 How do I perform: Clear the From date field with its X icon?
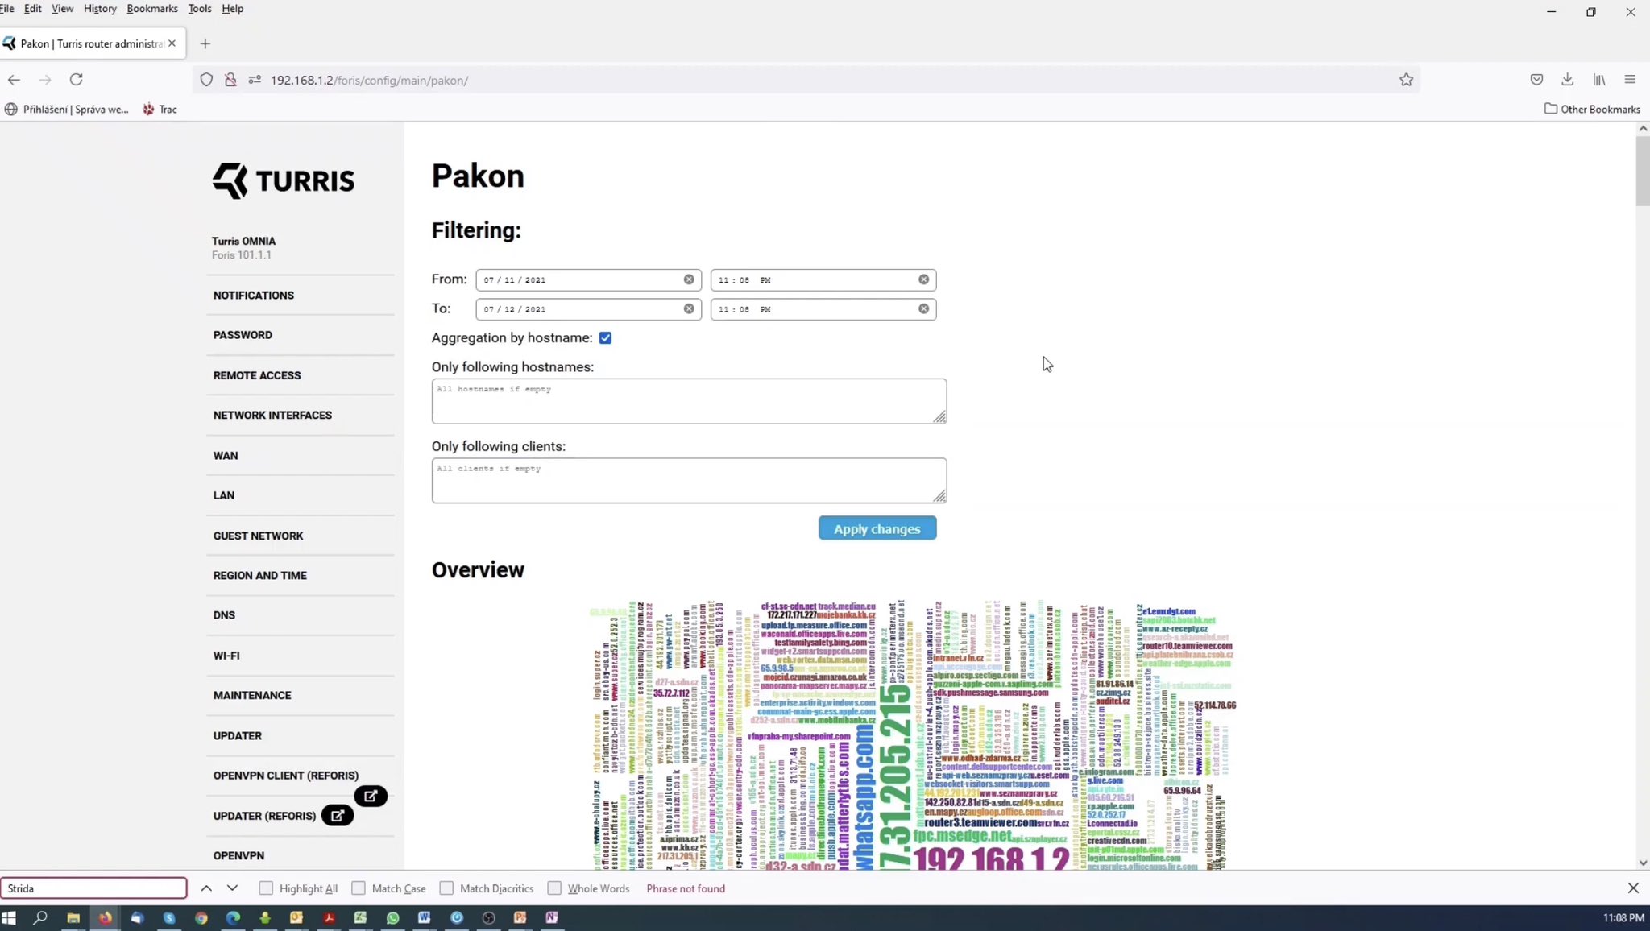coord(689,279)
